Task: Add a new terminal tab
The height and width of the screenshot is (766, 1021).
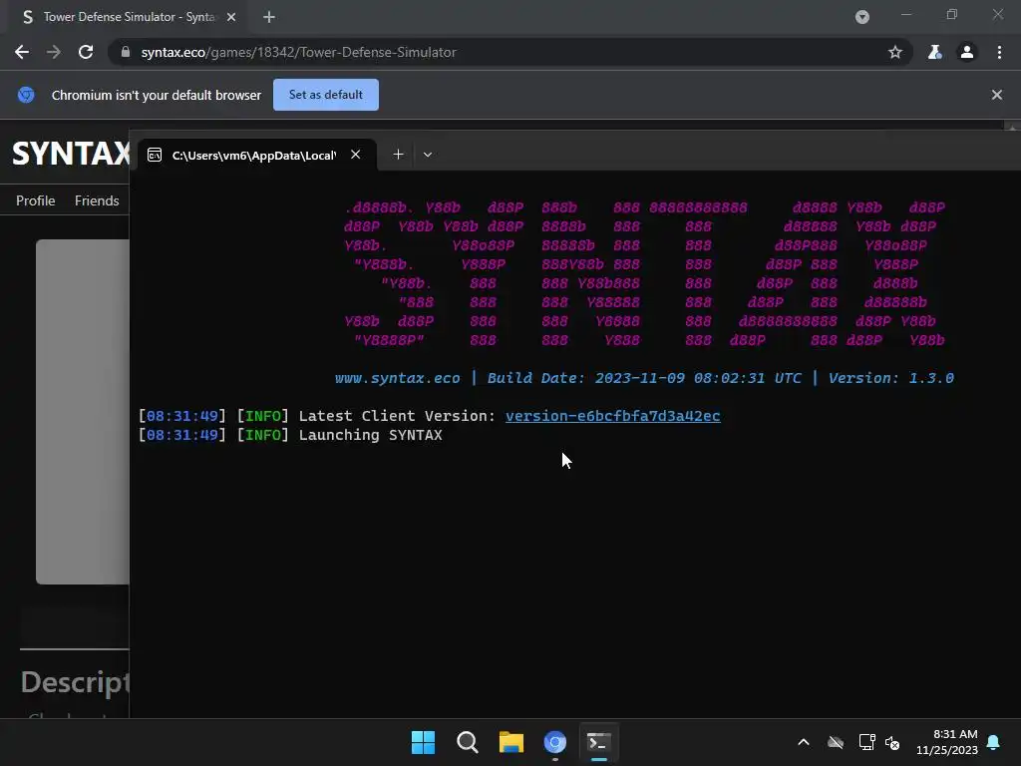Action: [x=399, y=155]
